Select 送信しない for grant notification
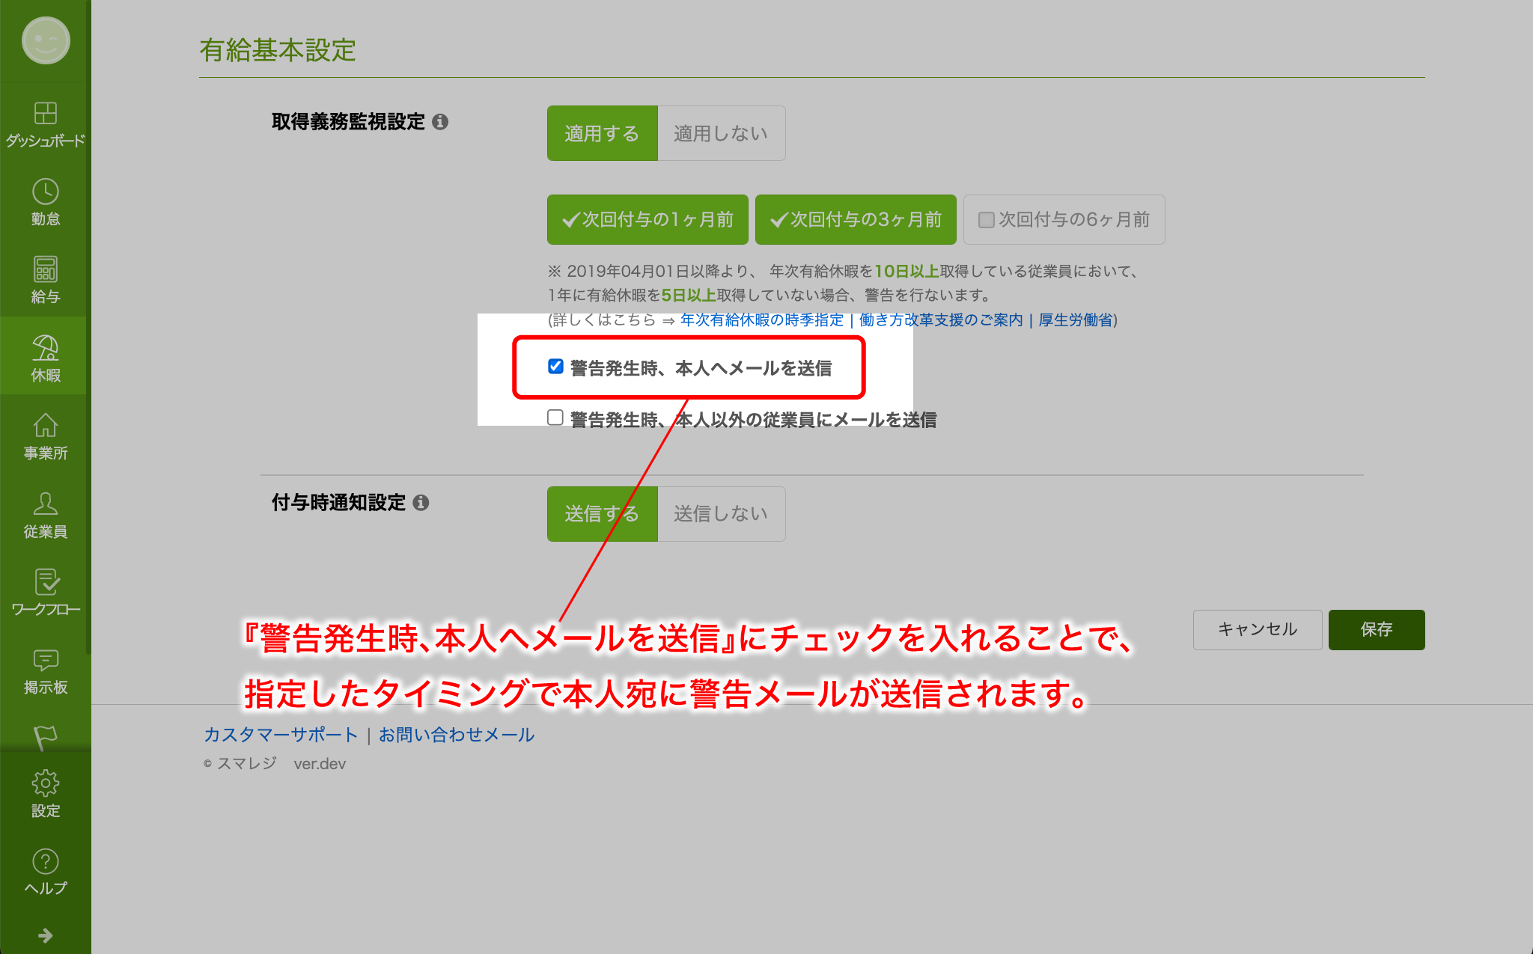Screen dimensions: 1533x954 point(721,514)
